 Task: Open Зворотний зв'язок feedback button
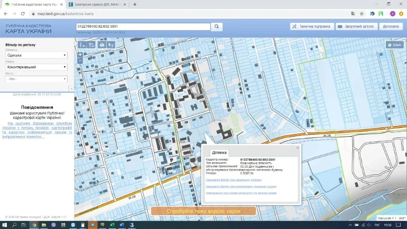(356, 27)
